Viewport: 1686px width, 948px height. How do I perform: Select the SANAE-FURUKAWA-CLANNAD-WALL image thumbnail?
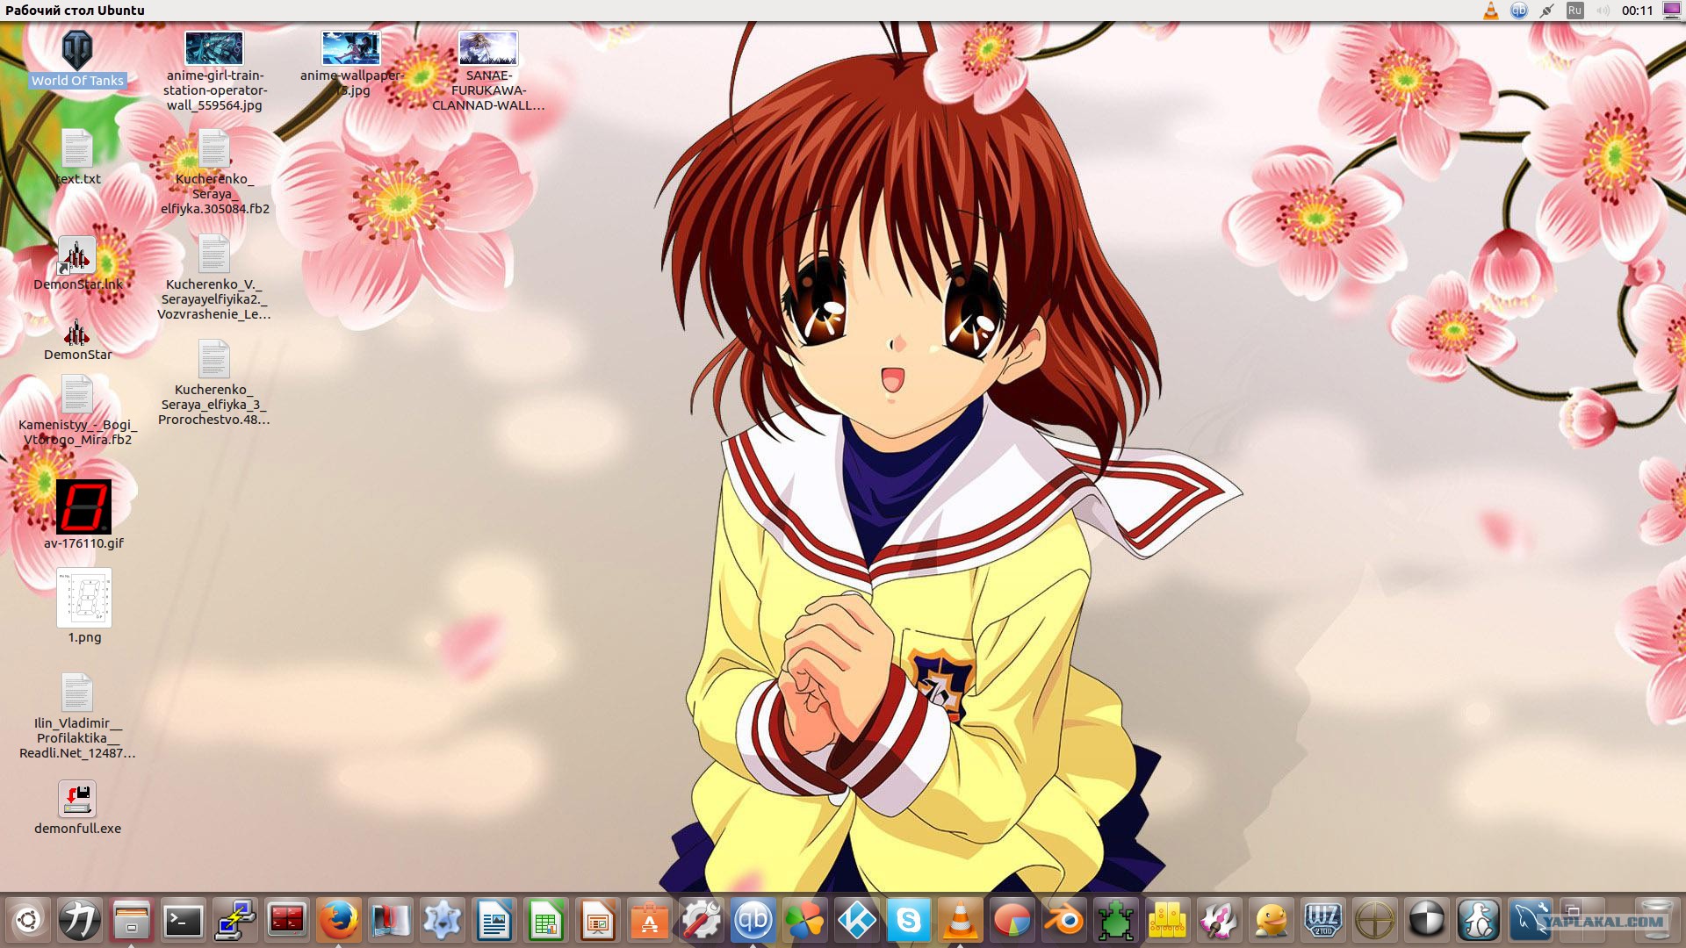tap(488, 48)
